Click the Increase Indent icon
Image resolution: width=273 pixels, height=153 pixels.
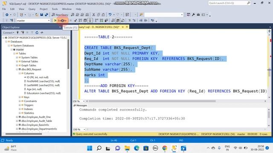click(x=146, y=20)
